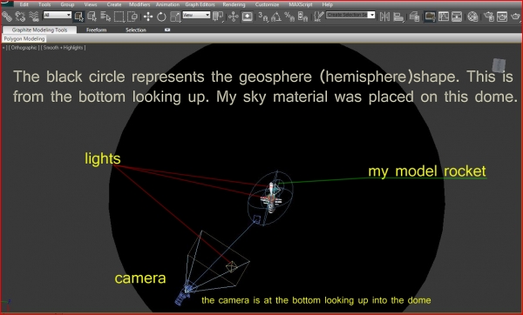
Task: Open the Create Selection Set dropdown arrow
Action: (372, 15)
